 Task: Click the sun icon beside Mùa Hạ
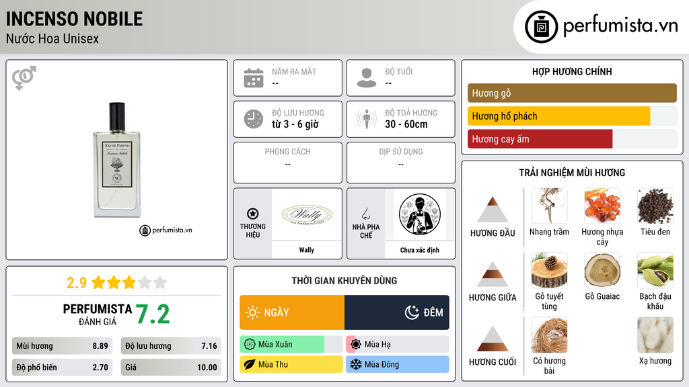click(x=356, y=345)
